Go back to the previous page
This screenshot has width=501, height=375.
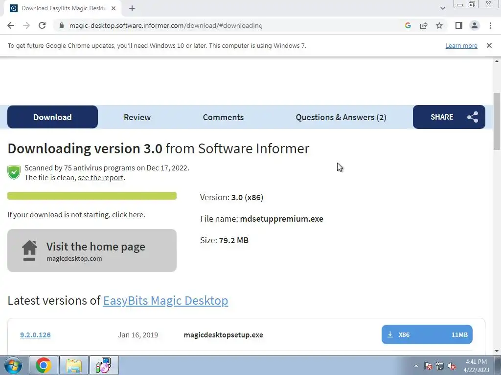11,25
